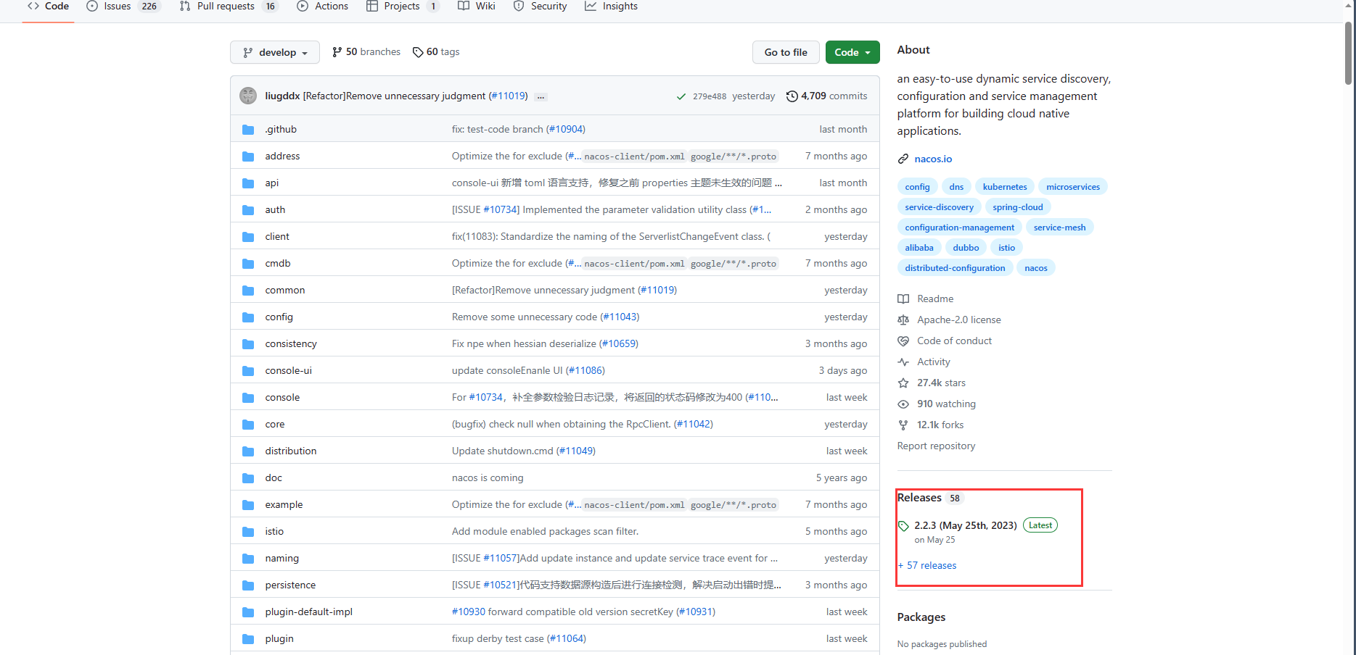
Task: Click the Code of conduct heart icon
Action: (903, 341)
